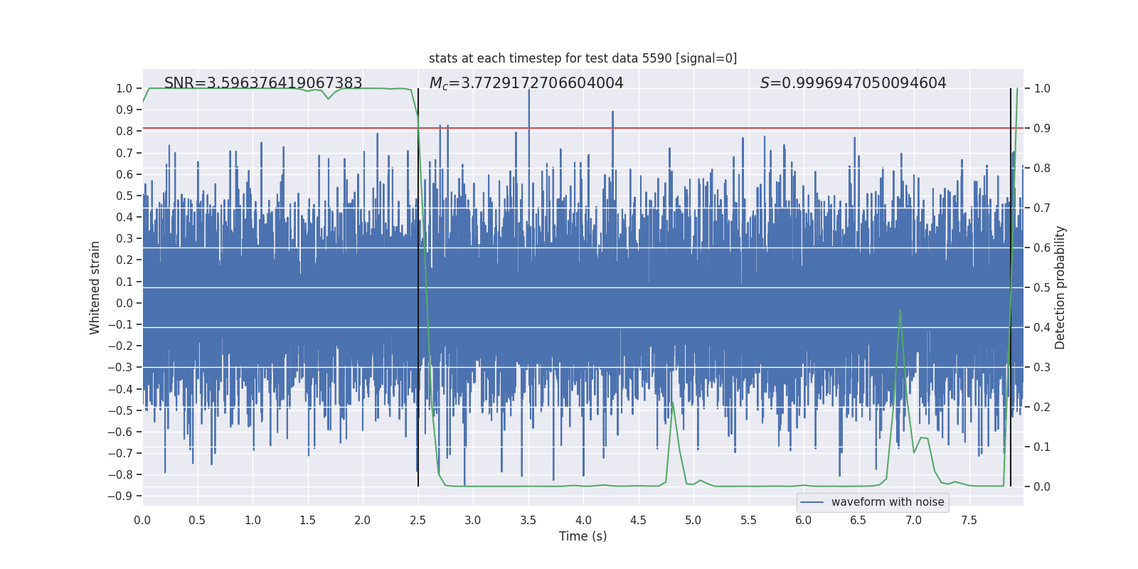Viewport: 1138px width, 569px height.
Task: Click x-axis tick label 7.0
Action: [x=914, y=520]
